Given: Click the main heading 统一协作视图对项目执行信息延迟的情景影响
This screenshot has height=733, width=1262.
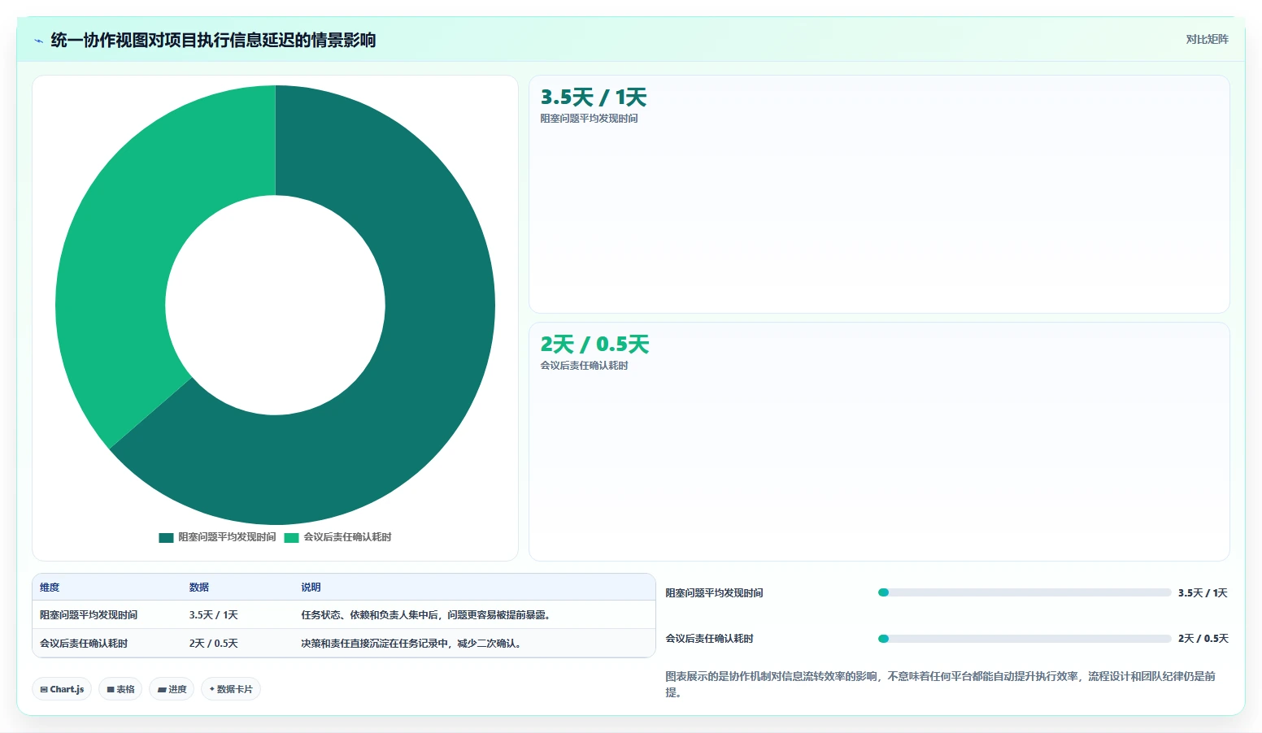Looking at the screenshot, I should 213,41.
